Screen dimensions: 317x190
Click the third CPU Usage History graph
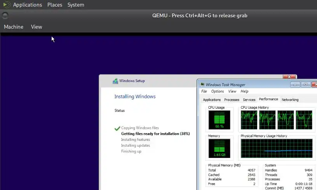[x=286, y=120]
